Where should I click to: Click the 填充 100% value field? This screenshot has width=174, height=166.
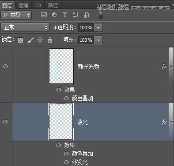tap(86, 40)
